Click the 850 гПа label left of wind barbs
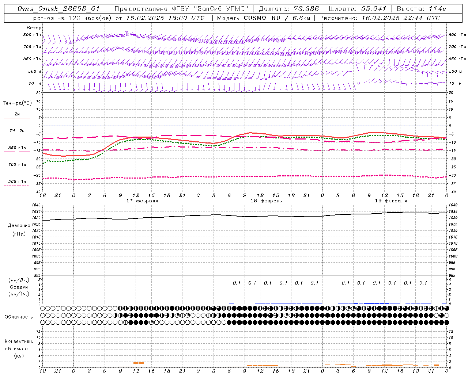The image size is (468, 374). [x=32, y=59]
